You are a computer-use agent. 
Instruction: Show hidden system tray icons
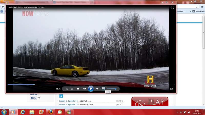coord(178,112)
